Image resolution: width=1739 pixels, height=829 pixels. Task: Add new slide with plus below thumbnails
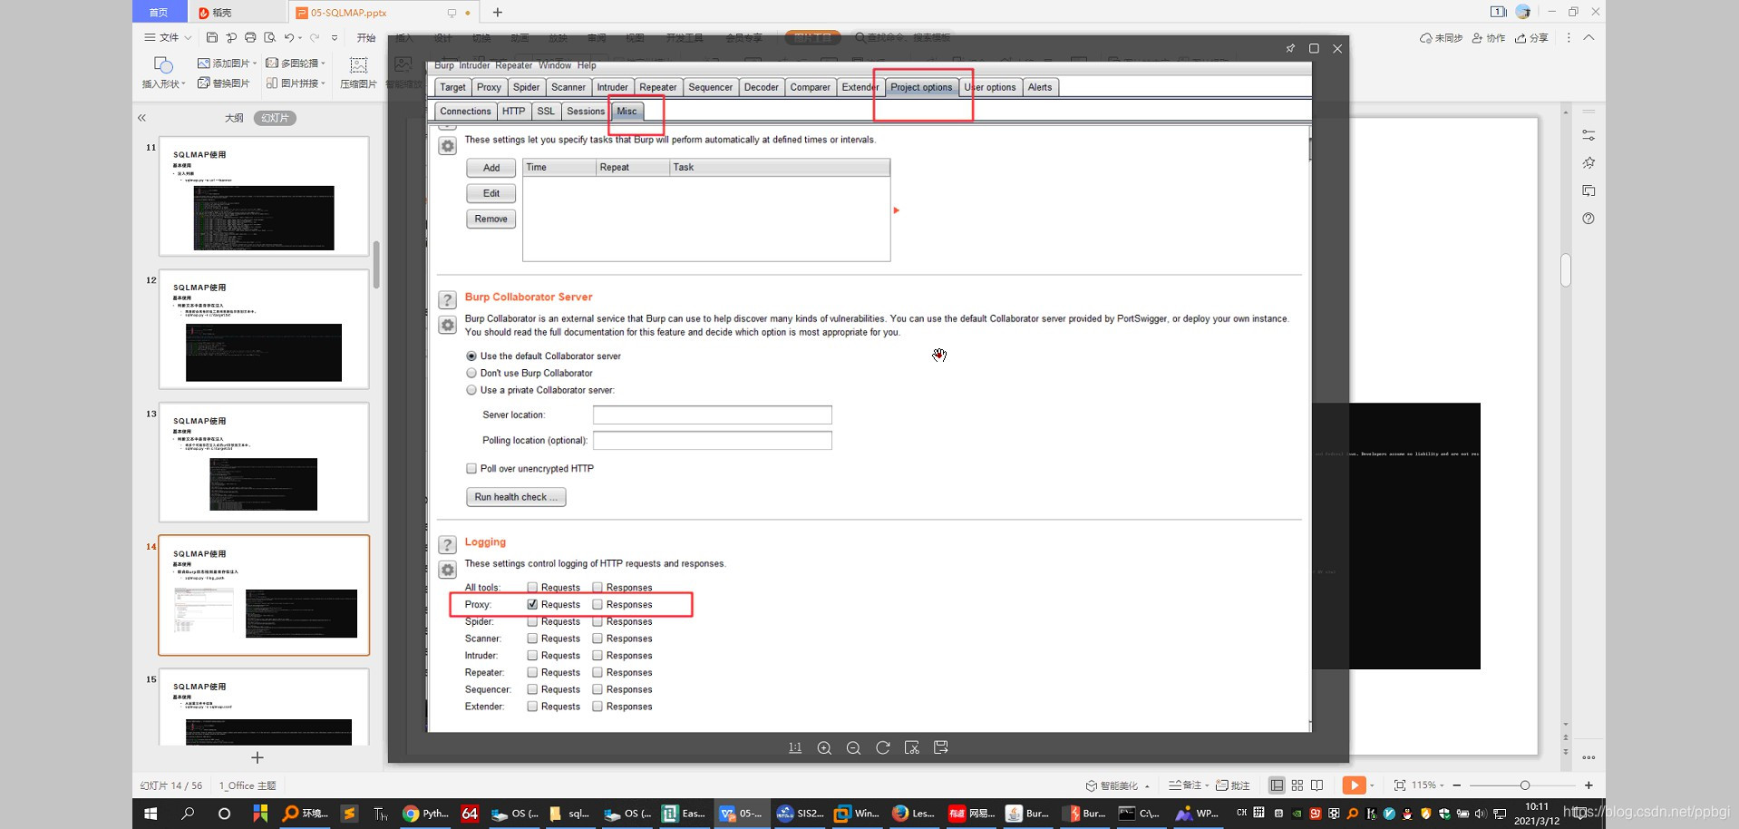coord(257,757)
